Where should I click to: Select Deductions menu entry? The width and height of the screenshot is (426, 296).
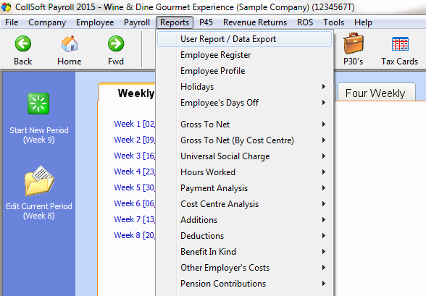244,236
